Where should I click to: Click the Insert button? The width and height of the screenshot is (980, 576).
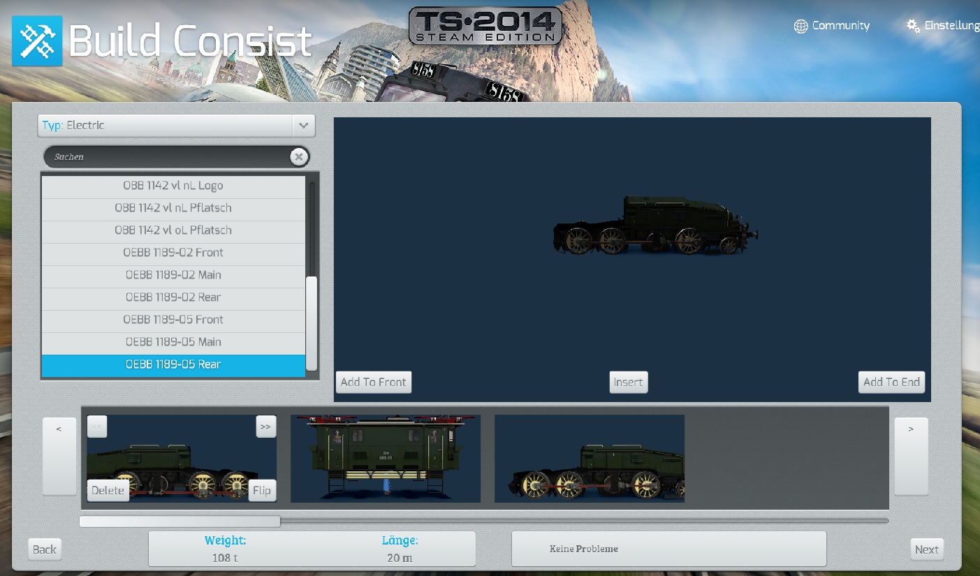(629, 382)
